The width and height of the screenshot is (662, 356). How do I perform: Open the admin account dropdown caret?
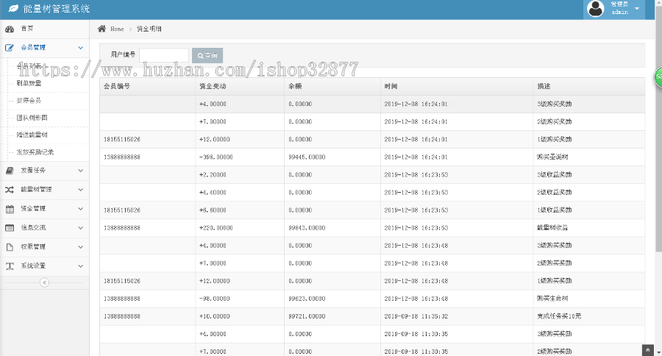(x=637, y=8)
